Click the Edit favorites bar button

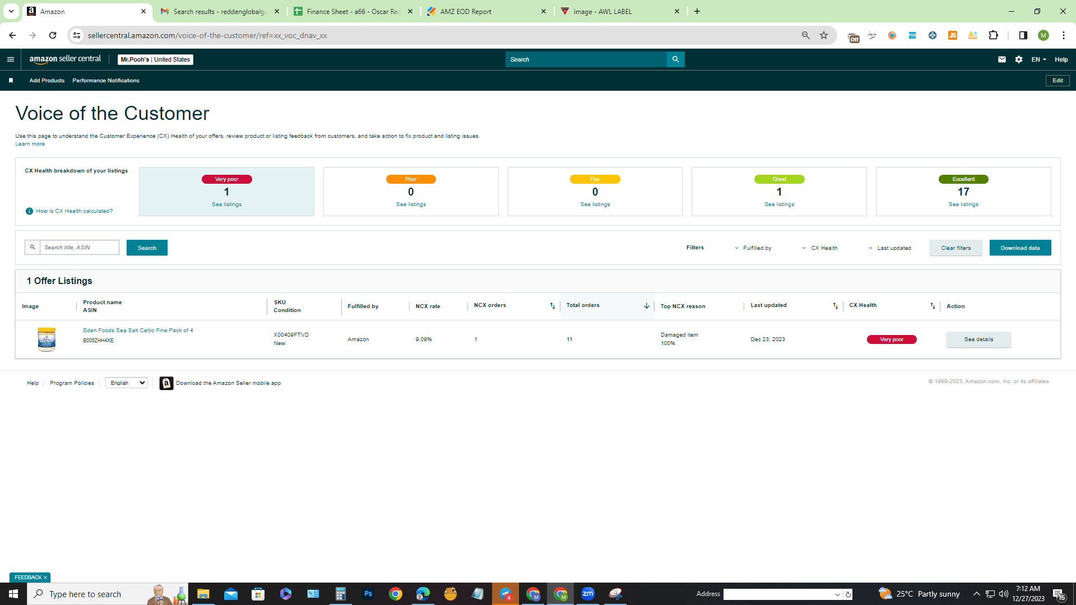pyautogui.click(x=1058, y=81)
